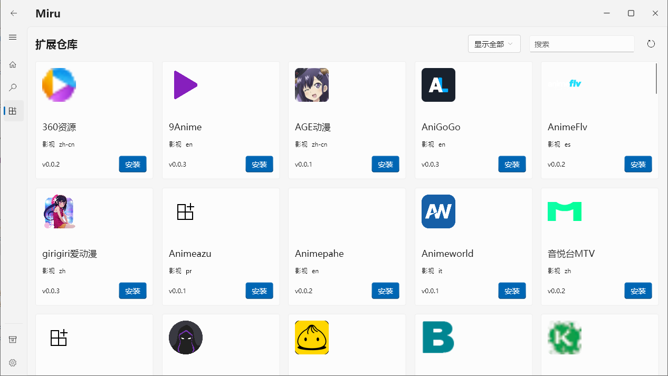Viewport: 668px width, 376px height.
Task: Click the 搜索 search input field
Action: [x=581, y=44]
